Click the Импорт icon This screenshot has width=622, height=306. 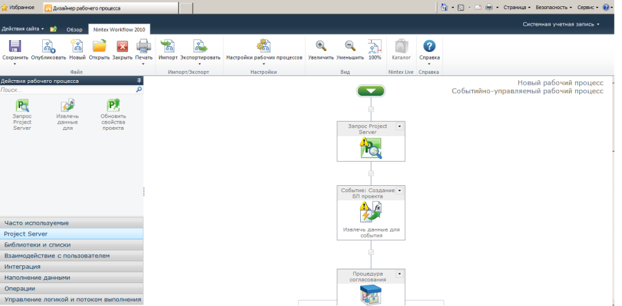click(x=168, y=46)
